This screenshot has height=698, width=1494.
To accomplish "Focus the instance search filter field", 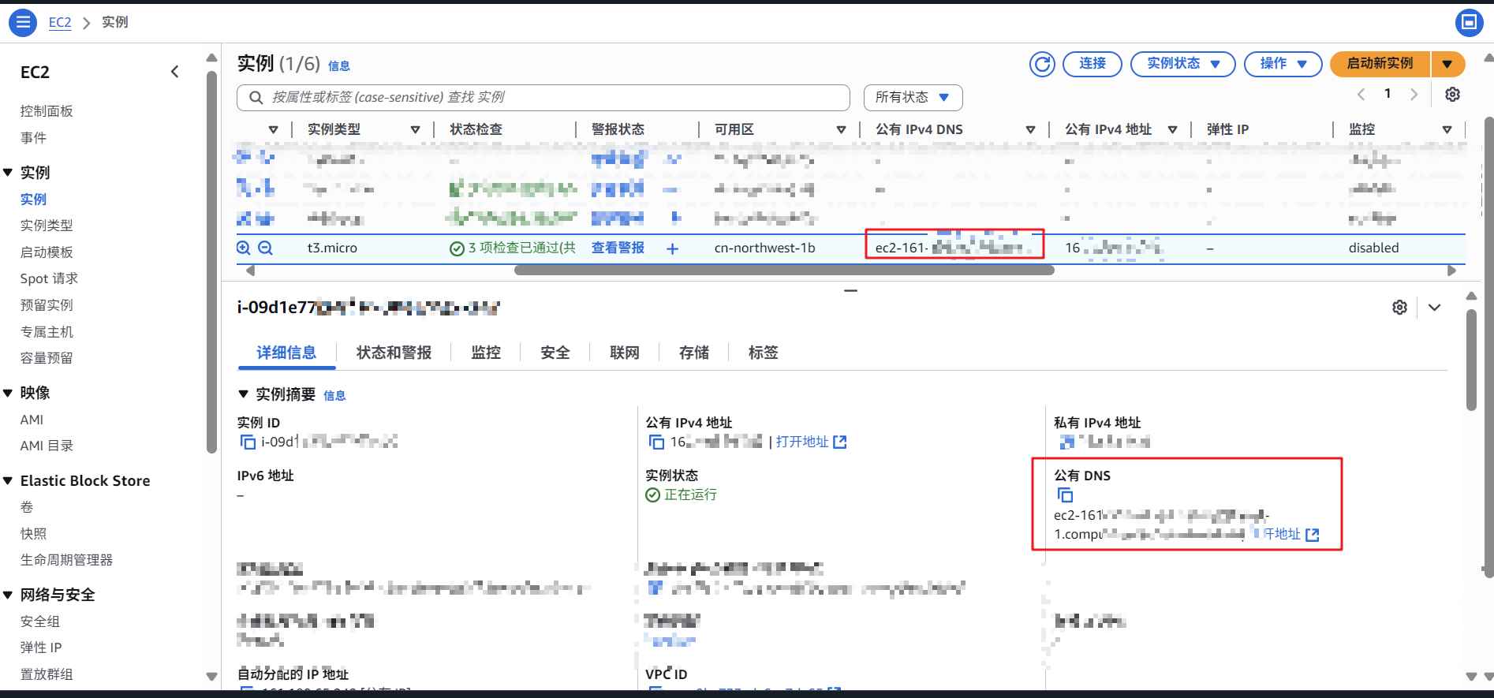I will 543,98.
